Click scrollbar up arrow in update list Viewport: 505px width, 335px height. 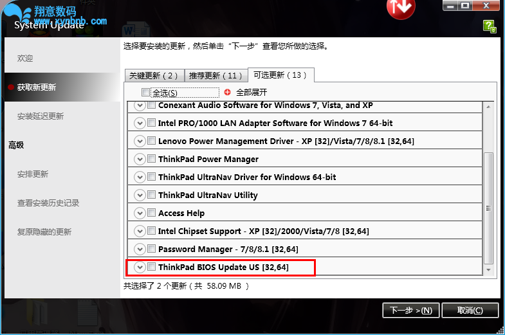[488, 107]
